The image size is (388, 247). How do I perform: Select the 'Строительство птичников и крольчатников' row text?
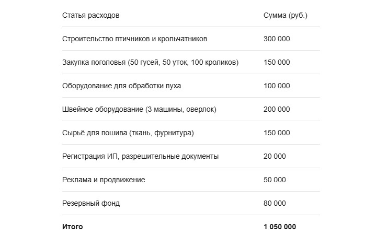[x=134, y=39]
